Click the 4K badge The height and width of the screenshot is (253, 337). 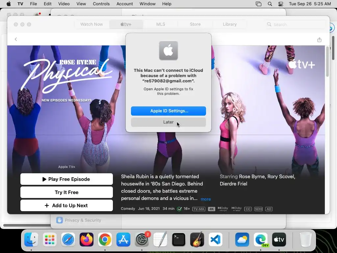(212, 209)
